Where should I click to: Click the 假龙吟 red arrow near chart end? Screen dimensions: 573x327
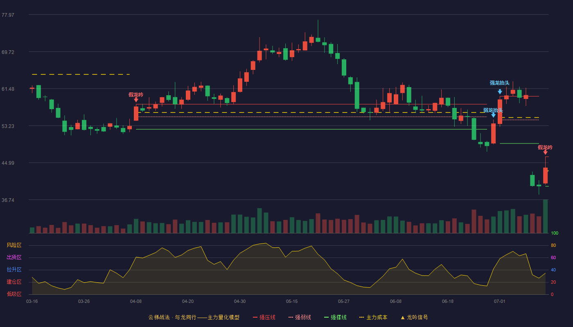[545, 152]
